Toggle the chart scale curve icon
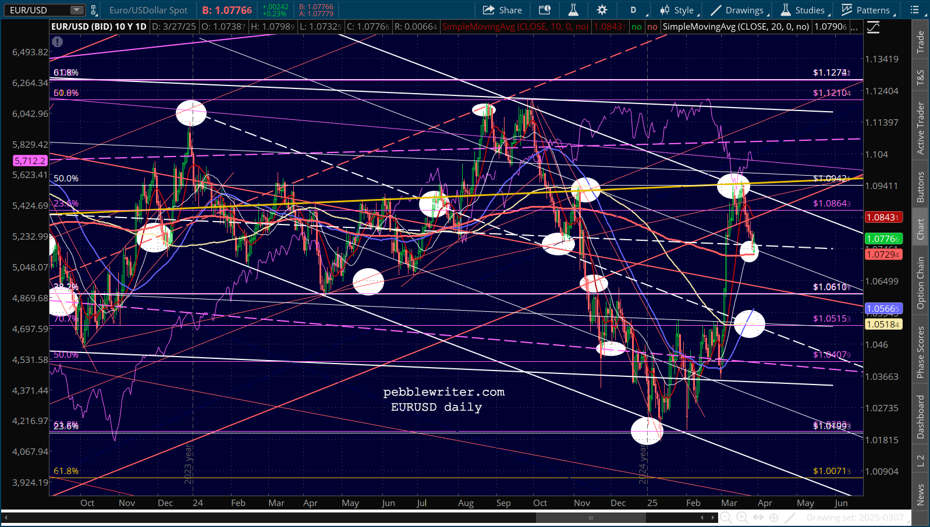 point(873,27)
